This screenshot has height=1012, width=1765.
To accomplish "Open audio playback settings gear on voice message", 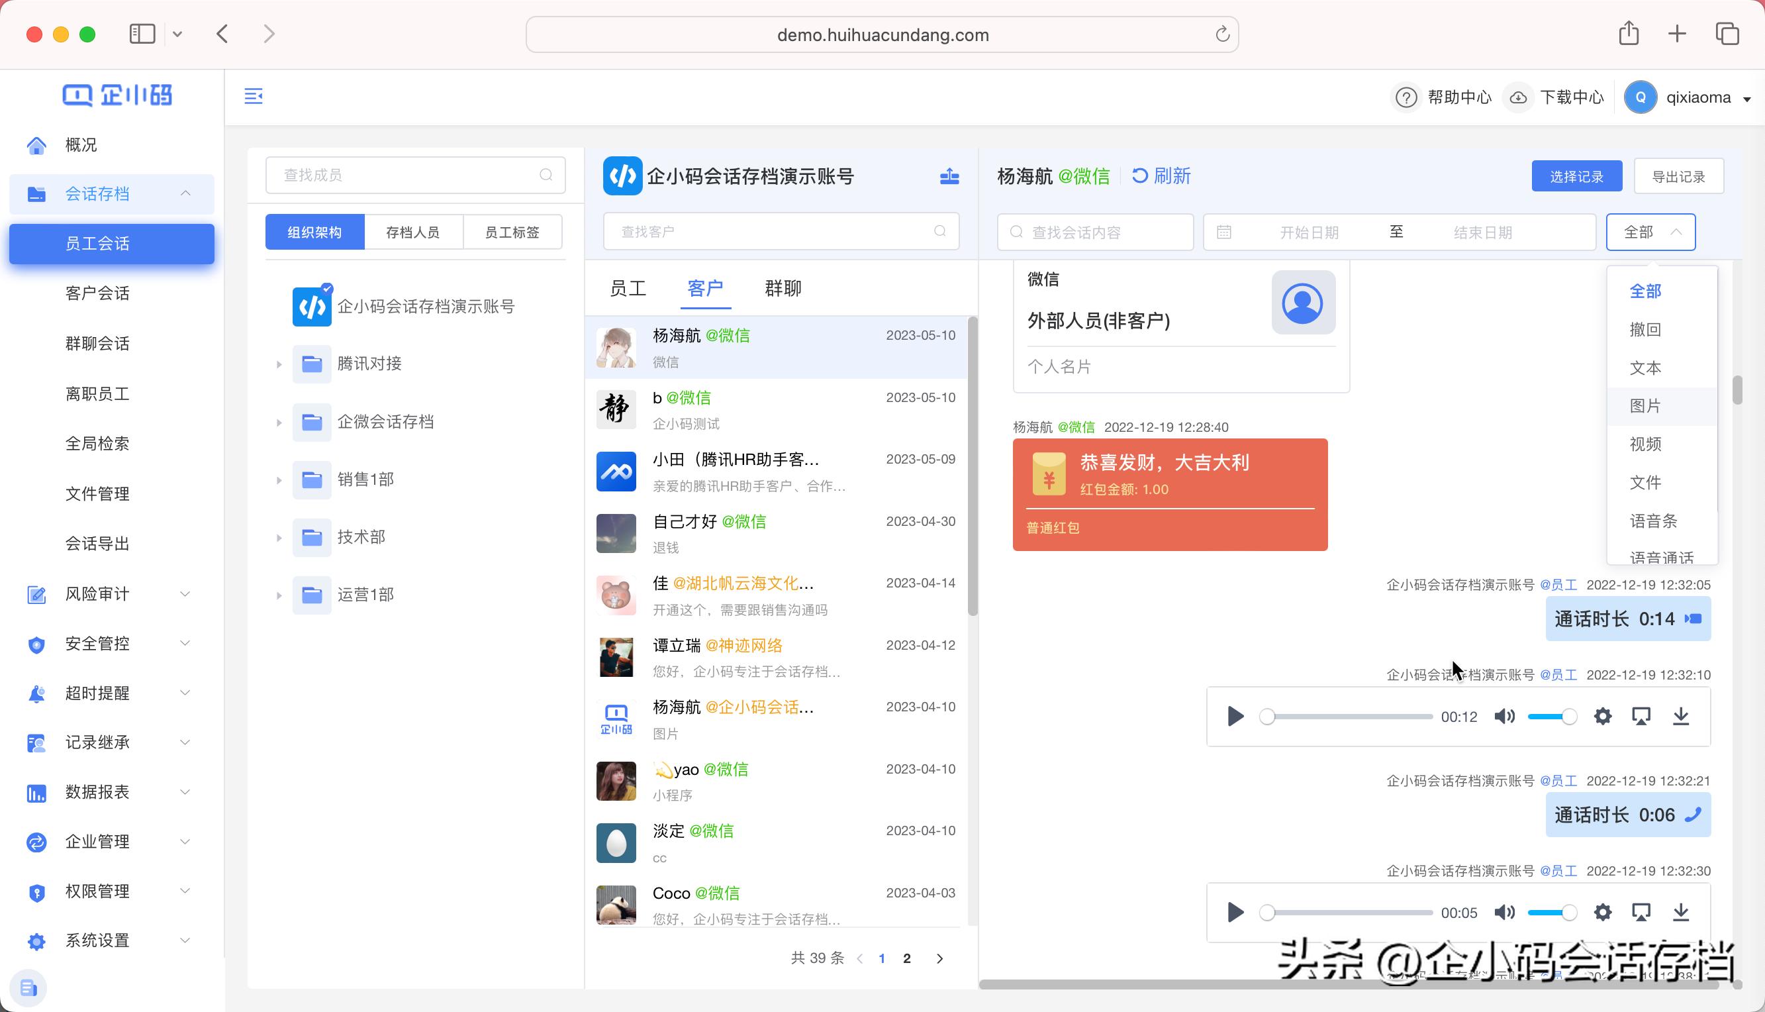I will 1602,716.
